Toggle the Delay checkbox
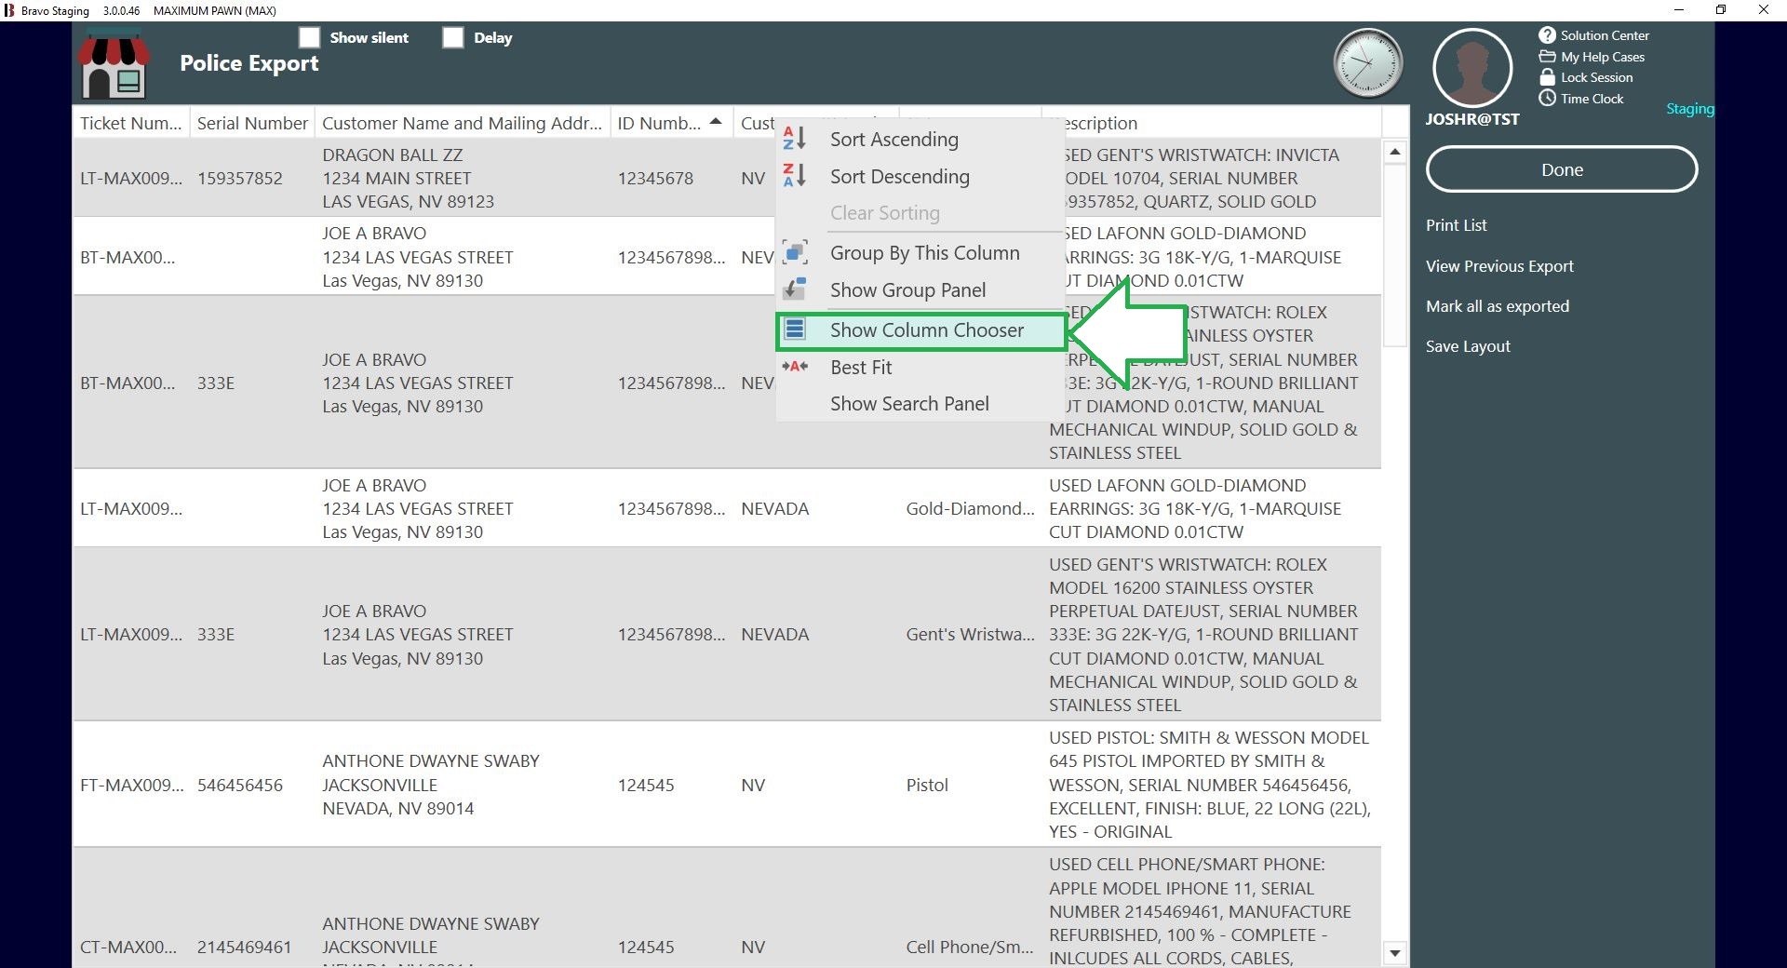1787x968 pixels. point(453,37)
